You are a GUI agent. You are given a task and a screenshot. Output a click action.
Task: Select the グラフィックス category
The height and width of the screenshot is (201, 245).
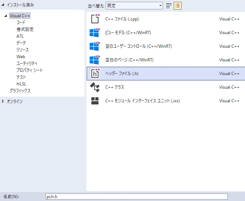20,91
